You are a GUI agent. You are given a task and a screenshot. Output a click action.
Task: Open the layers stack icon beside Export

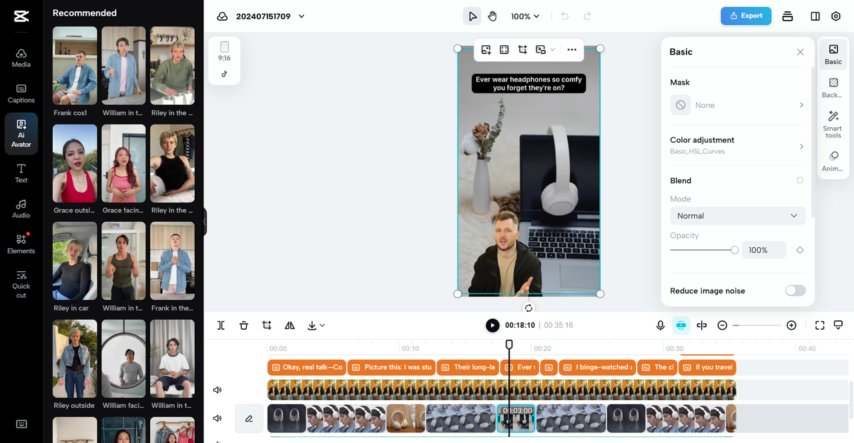(x=787, y=16)
